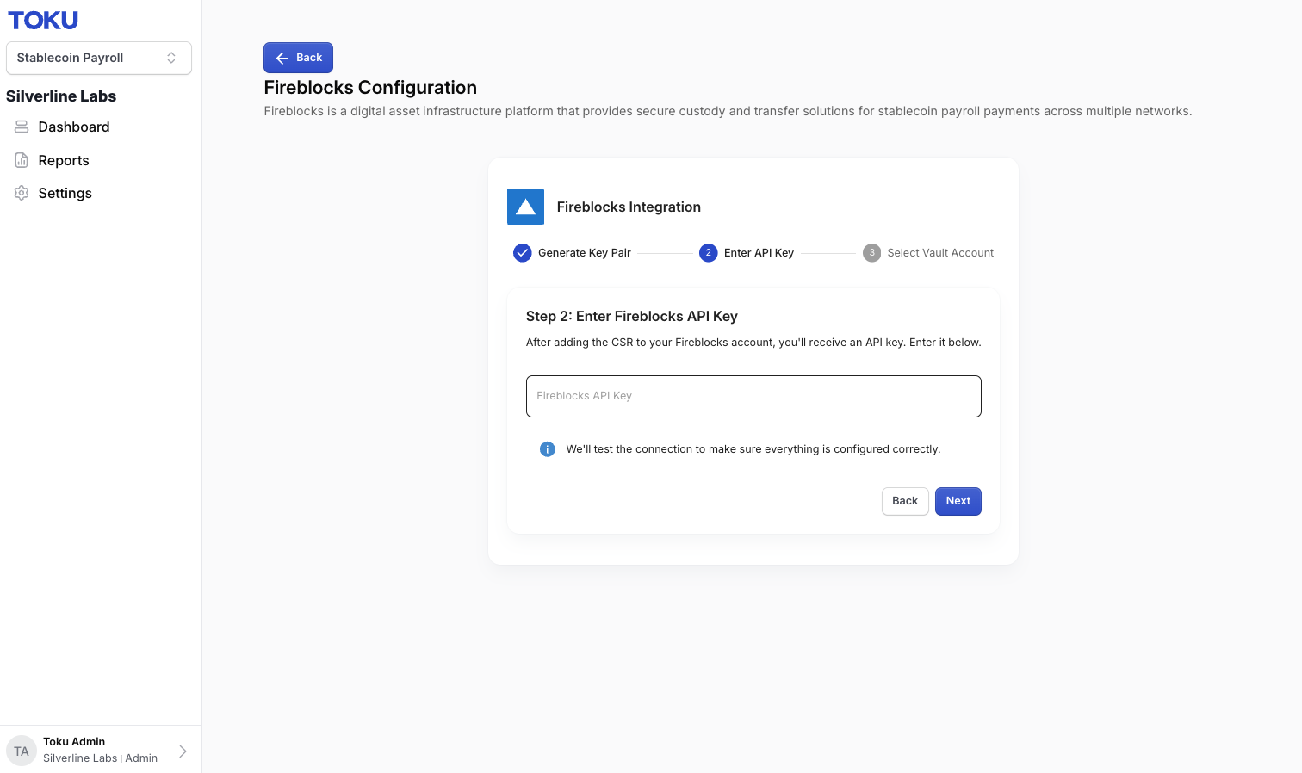Click the completed Generate Key Pair checkmark
Image resolution: width=1302 pixels, height=773 pixels.
522,253
